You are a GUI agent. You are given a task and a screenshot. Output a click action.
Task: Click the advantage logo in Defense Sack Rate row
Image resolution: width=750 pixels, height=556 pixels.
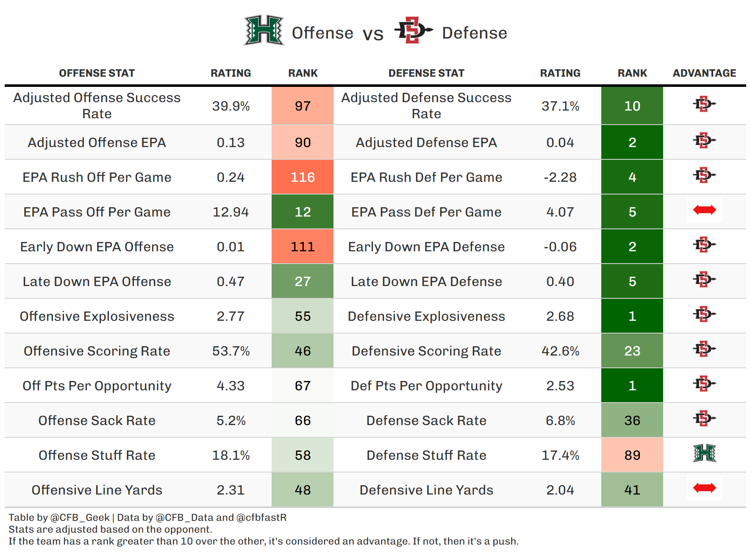point(704,419)
